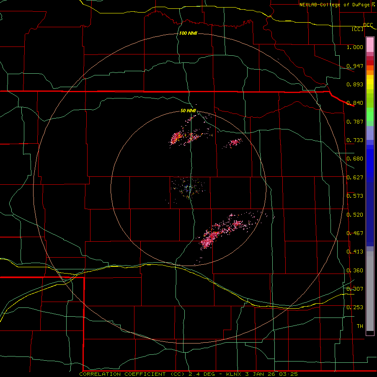Click the 0.947 scale value
The height and width of the screenshot is (377, 377).
point(355,66)
